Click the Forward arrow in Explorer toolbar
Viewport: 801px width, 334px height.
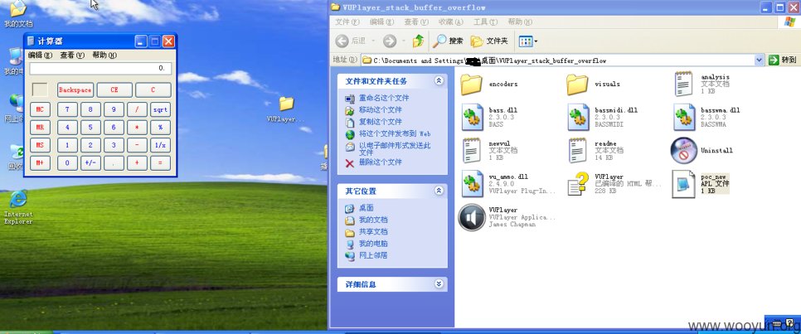(390, 41)
